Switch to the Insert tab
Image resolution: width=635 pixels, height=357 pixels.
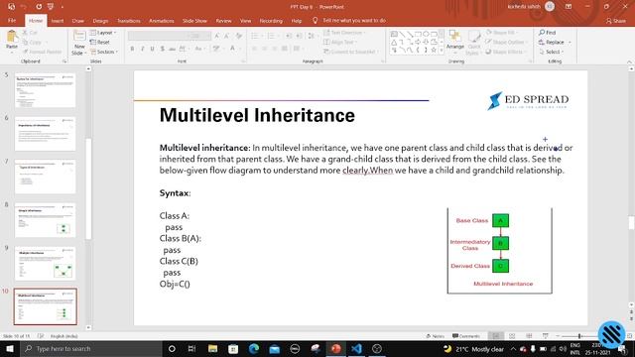(x=58, y=21)
